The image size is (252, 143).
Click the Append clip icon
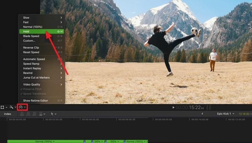pos(34,114)
